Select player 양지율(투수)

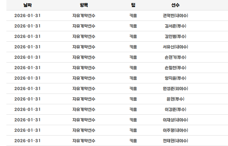click(x=175, y=78)
